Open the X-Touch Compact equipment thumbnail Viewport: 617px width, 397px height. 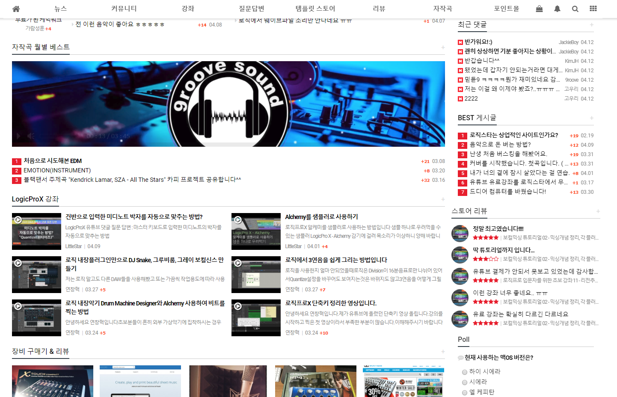coord(53,381)
